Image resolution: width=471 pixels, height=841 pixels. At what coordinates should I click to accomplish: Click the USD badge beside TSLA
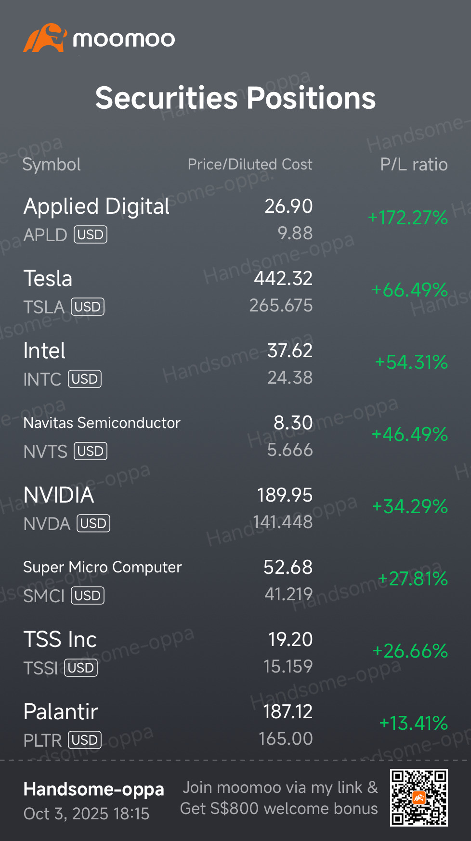[x=88, y=307]
